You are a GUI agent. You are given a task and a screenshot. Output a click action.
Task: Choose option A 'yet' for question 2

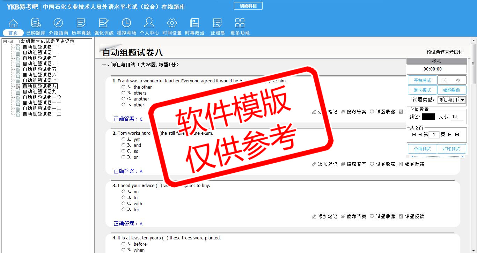pos(124,139)
